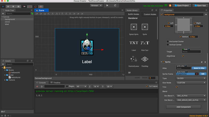
Task: Collapse the Canvas node in Node Tree
Action: [x=2, y=17]
